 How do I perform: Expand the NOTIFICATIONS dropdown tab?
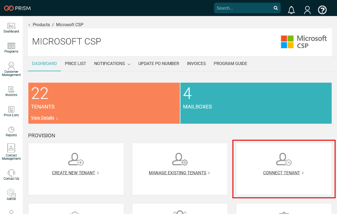(112, 64)
